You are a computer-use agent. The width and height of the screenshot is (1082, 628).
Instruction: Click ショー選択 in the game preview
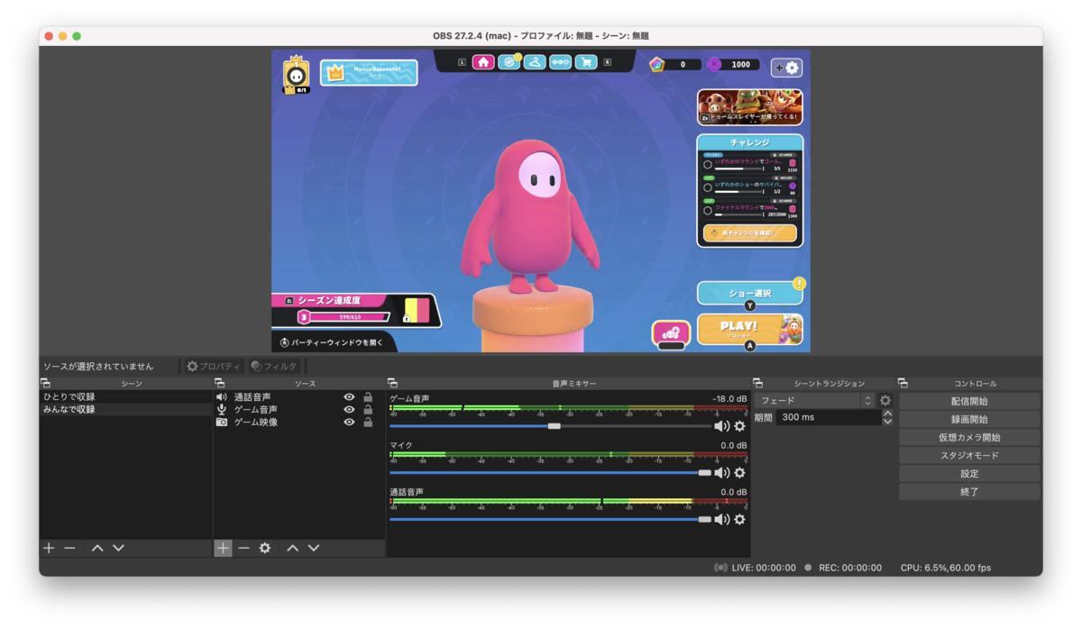[749, 294]
